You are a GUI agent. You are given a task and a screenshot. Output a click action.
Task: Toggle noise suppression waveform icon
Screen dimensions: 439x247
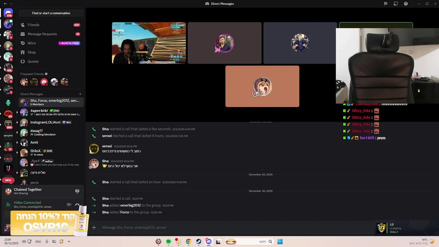[x=69, y=204]
